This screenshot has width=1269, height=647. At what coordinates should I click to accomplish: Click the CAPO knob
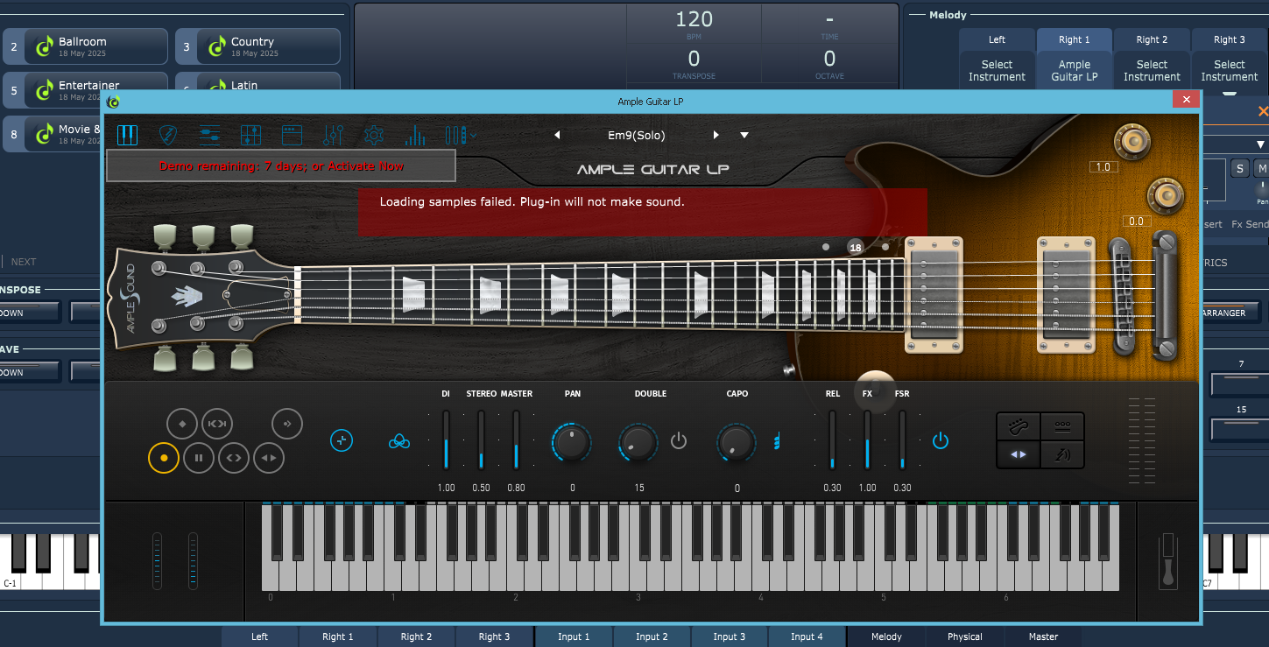coord(737,442)
